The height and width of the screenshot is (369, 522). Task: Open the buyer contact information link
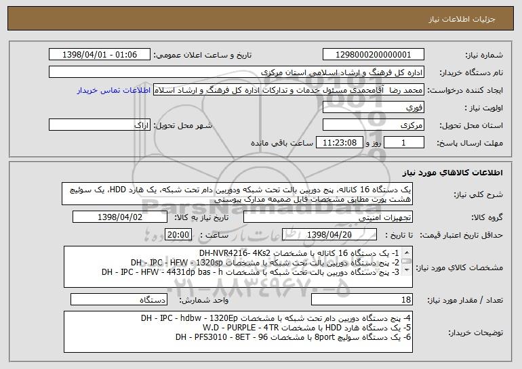pos(113,90)
